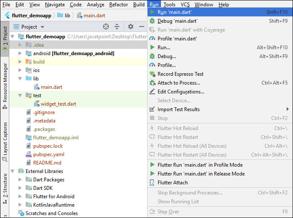293x218 pixels.
Task: Open Import Test Results submenu arrow
Action: tap(288, 109)
